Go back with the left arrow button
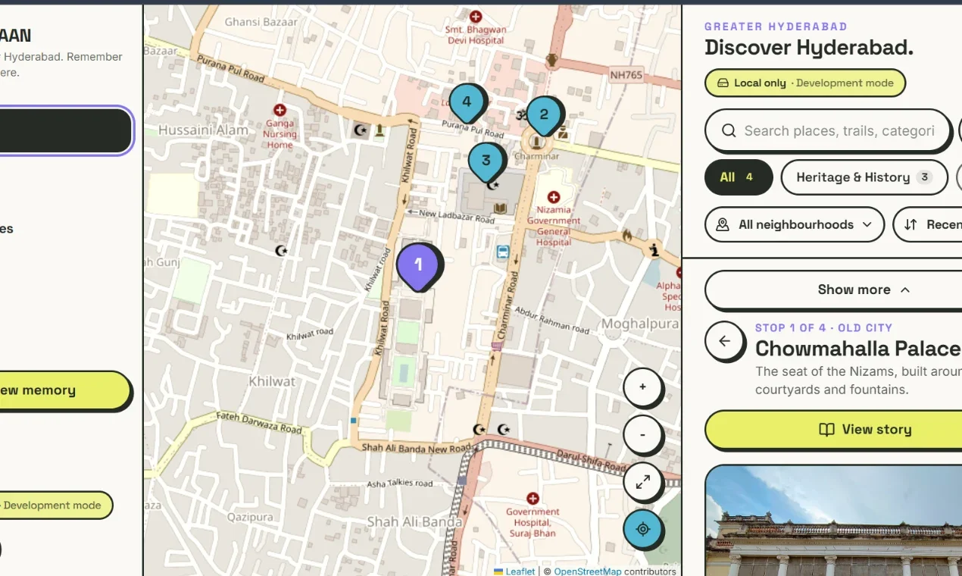This screenshot has width=962, height=576. coord(724,341)
